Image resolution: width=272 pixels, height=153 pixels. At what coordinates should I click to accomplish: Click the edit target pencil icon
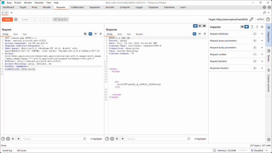pos(251,19)
